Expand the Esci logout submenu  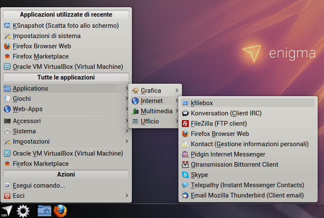point(66,196)
